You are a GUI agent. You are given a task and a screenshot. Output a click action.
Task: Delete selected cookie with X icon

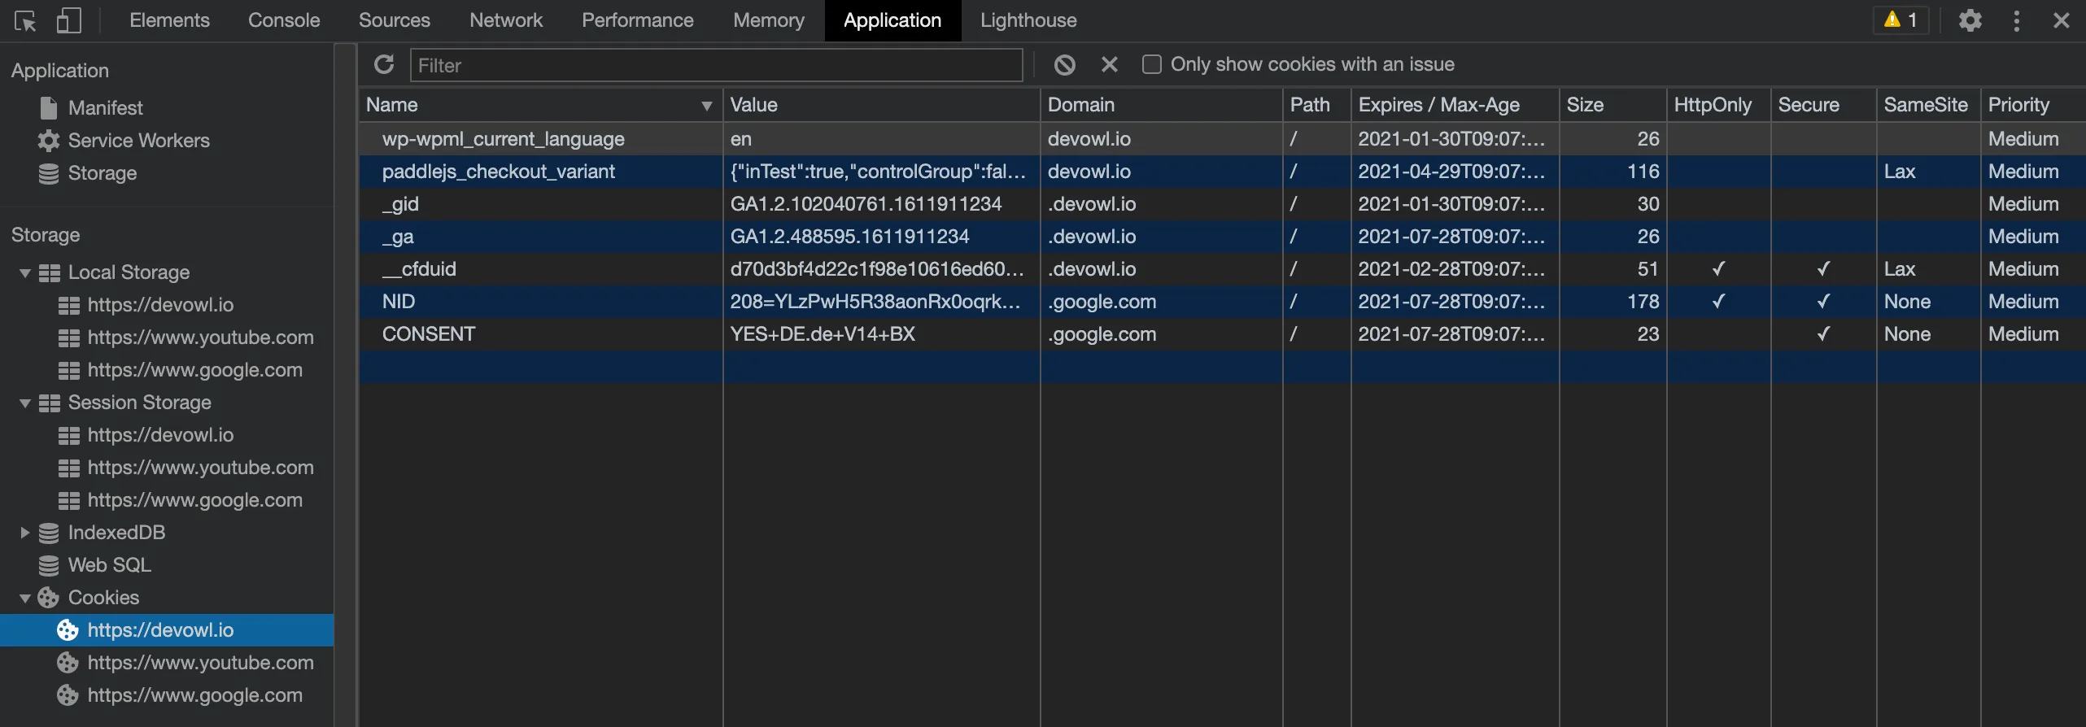click(x=1109, y=65)
